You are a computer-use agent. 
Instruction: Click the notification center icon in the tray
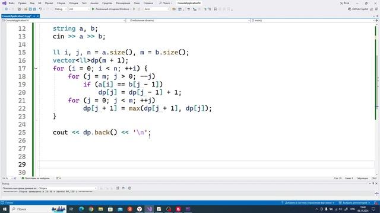(x=373, y=209)
